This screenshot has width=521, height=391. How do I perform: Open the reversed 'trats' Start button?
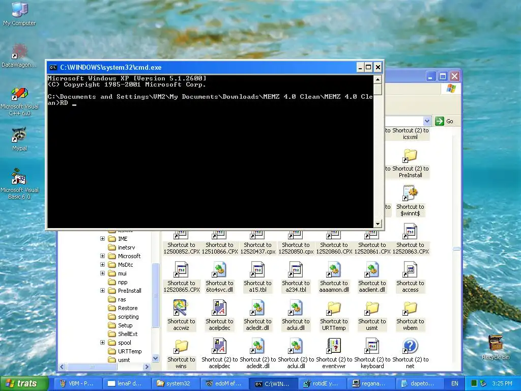pos(24,383)
